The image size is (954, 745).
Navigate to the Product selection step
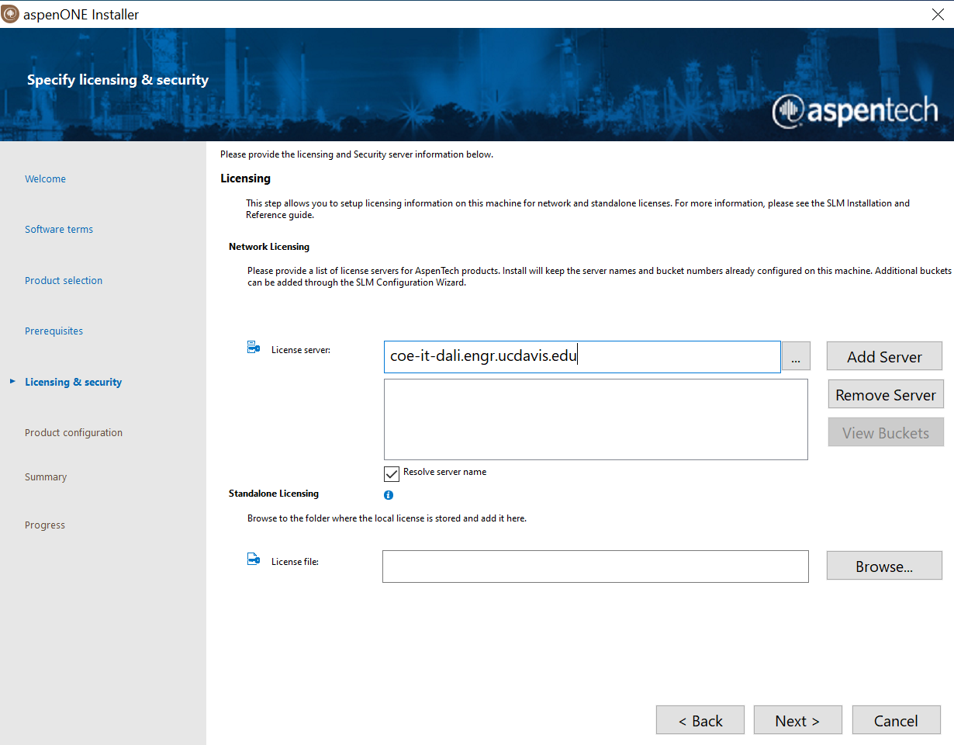click(64, 280)
